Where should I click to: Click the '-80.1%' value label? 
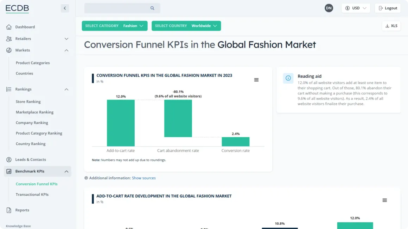(x=178, y=92)
